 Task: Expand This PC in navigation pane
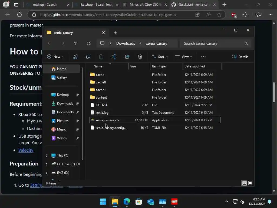click(x=47, y=155)
